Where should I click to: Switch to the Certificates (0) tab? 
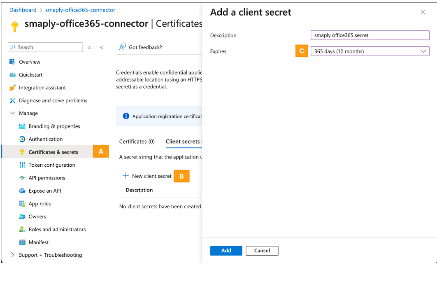coord(137,142)
